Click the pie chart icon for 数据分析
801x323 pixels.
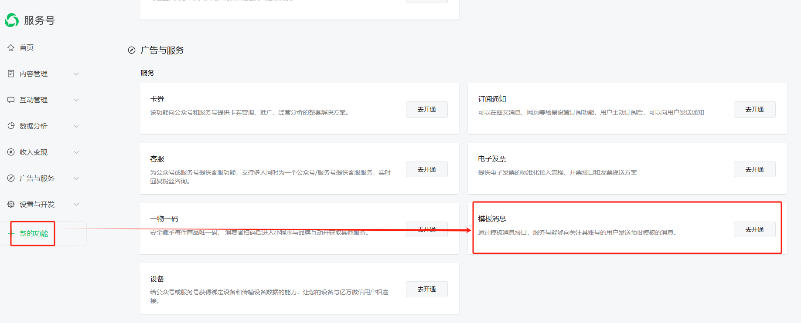pos(11,126)
